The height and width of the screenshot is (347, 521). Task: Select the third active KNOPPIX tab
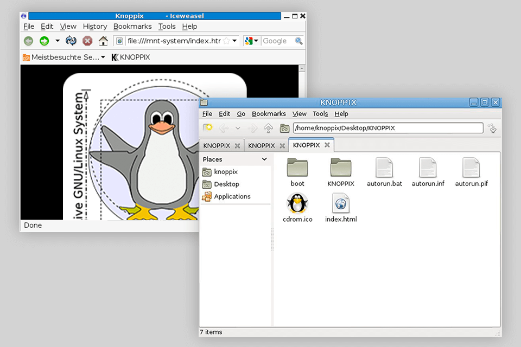(306, 145)
